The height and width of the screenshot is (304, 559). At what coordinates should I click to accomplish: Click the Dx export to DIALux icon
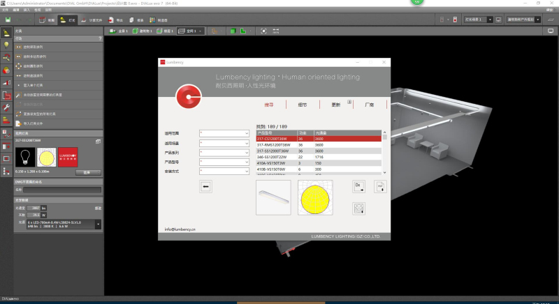358,187
